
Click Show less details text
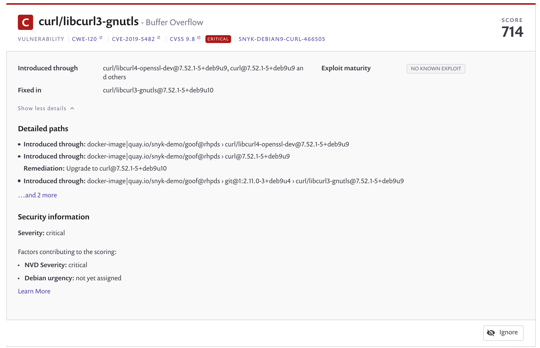pos(42,108)
